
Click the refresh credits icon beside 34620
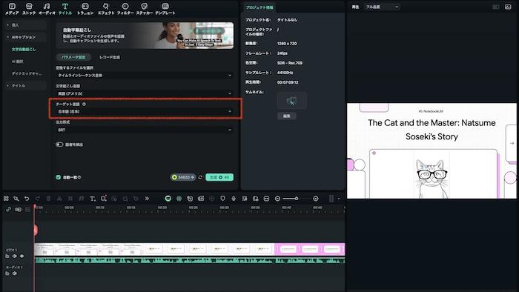pos(200,177)
